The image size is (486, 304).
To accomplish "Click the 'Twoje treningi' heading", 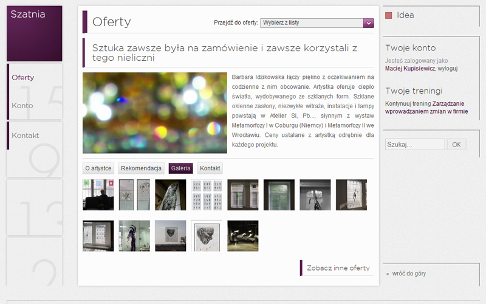I will click(414, 91).
